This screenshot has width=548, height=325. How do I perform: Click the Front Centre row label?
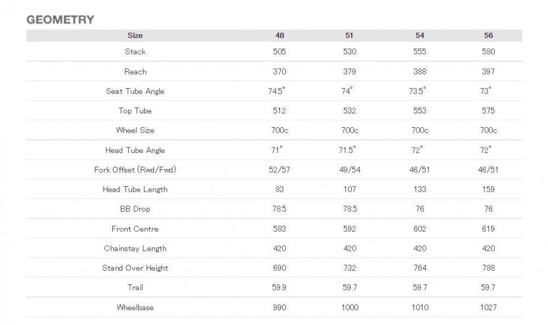click(x=135, y=229)
